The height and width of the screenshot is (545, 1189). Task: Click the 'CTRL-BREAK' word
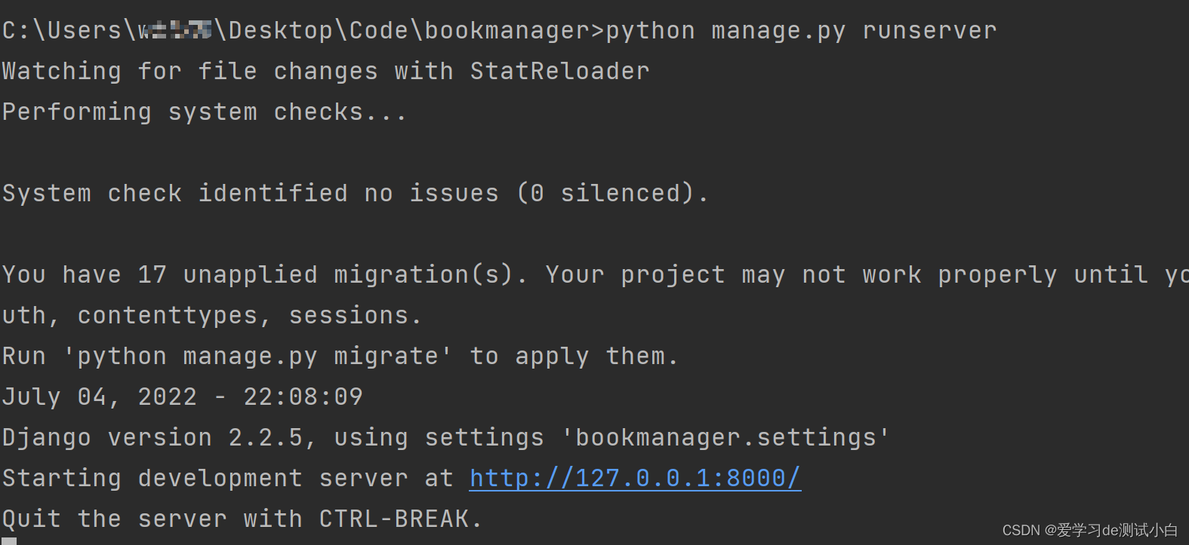click(394, 519)
